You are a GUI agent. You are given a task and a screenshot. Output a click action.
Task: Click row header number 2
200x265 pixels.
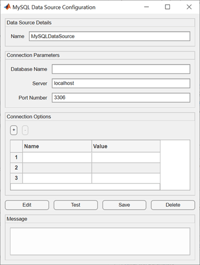[16, 168]
